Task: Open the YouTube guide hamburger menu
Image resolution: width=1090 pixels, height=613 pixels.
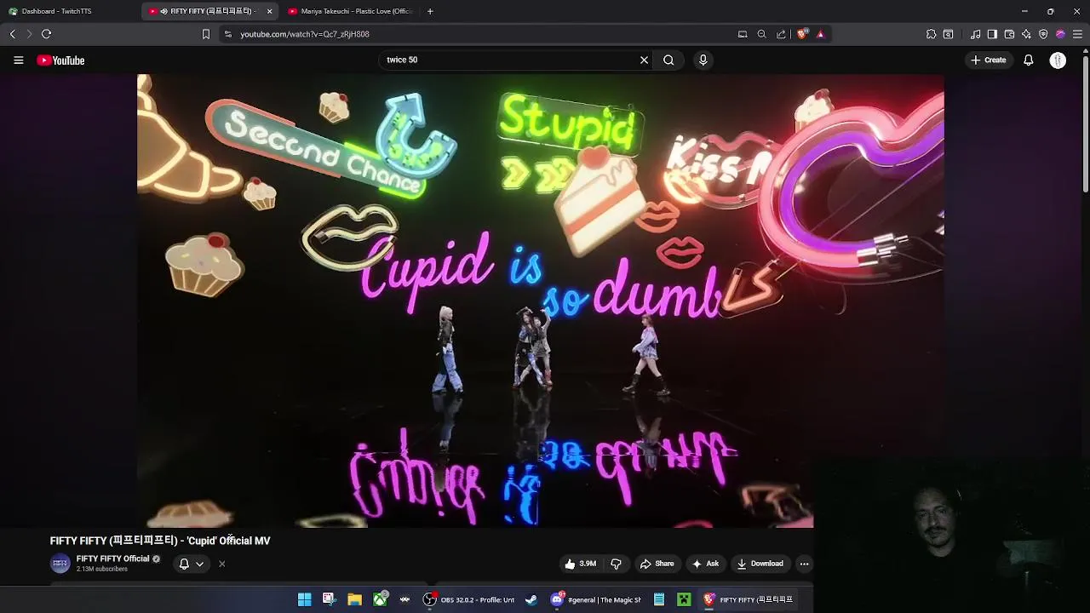Action: (18, 60)
